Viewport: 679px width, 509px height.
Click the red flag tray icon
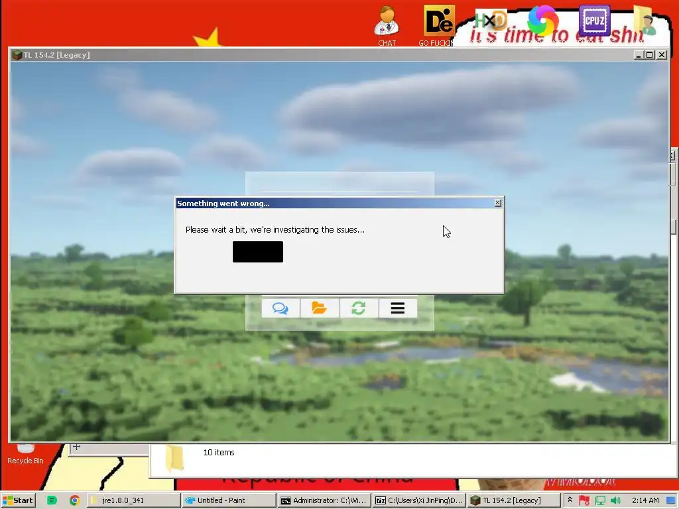coord(584,500)
